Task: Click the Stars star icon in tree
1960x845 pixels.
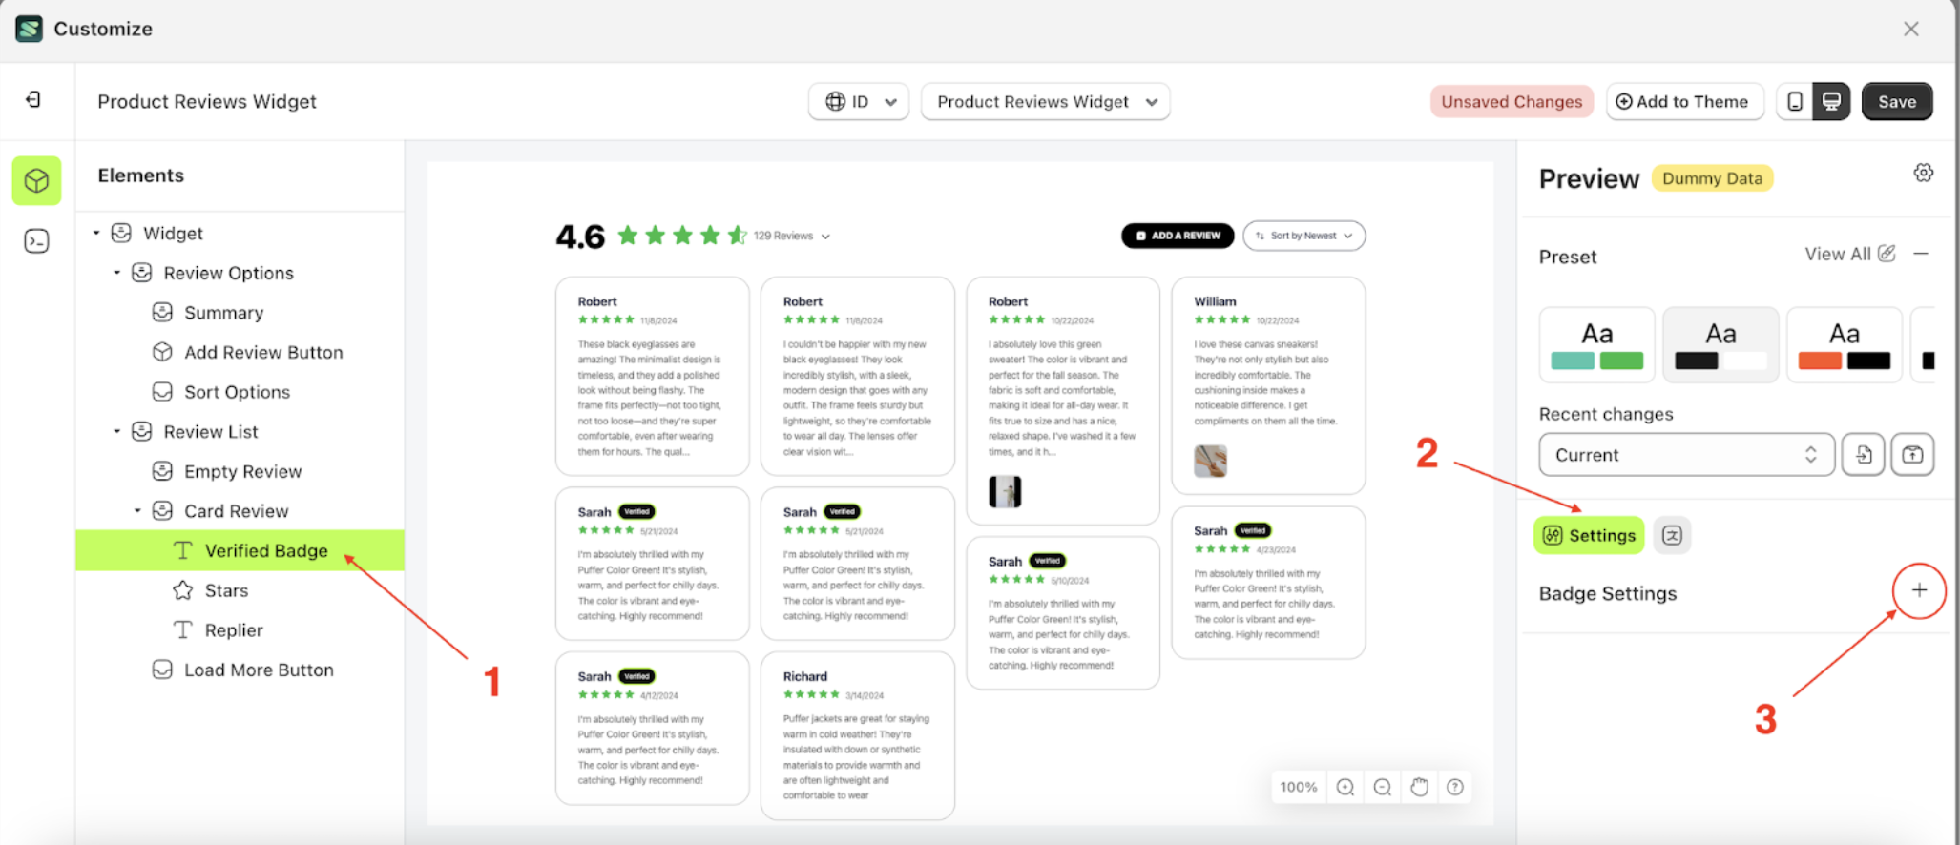Action: pyautogui.click(x=182, y=590)
